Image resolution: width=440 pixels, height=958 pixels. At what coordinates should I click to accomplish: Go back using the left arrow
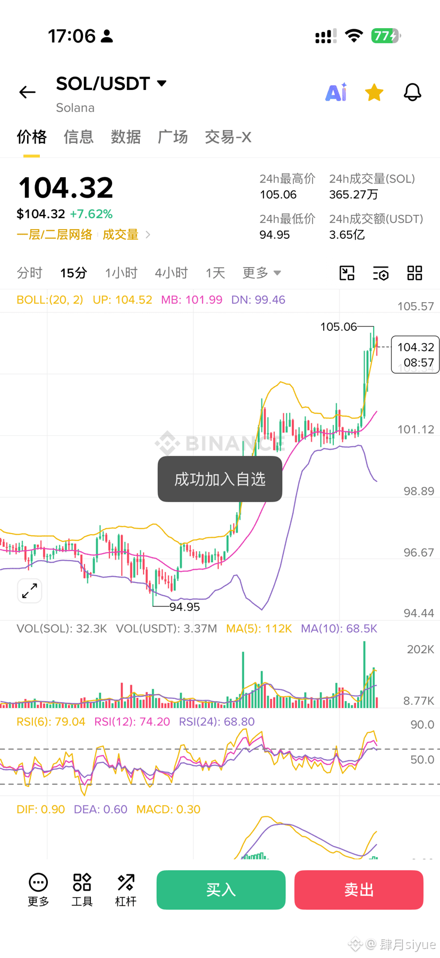point(27,92)
